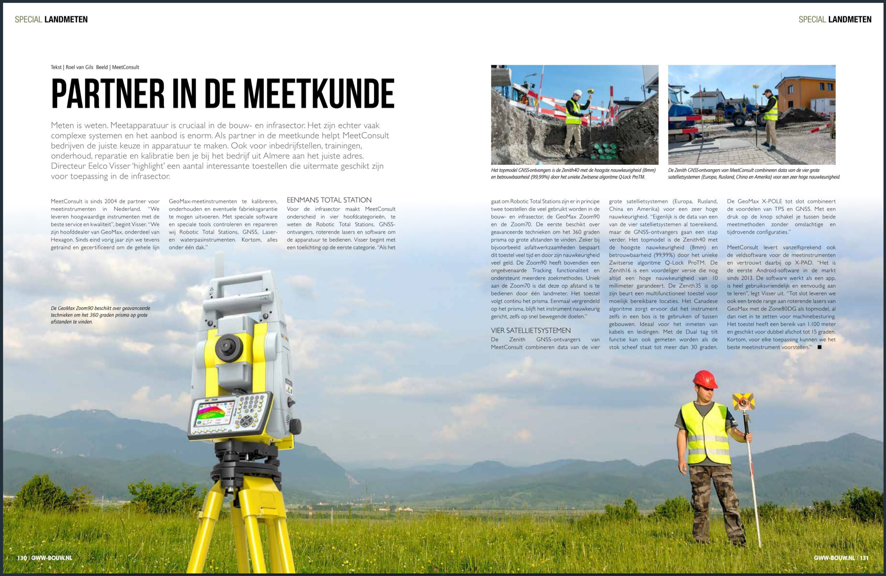The image size is (886, 576).
Task: Click the column starting 'gaat om Robotic Total Stations'
Action: tap(545, 259)
